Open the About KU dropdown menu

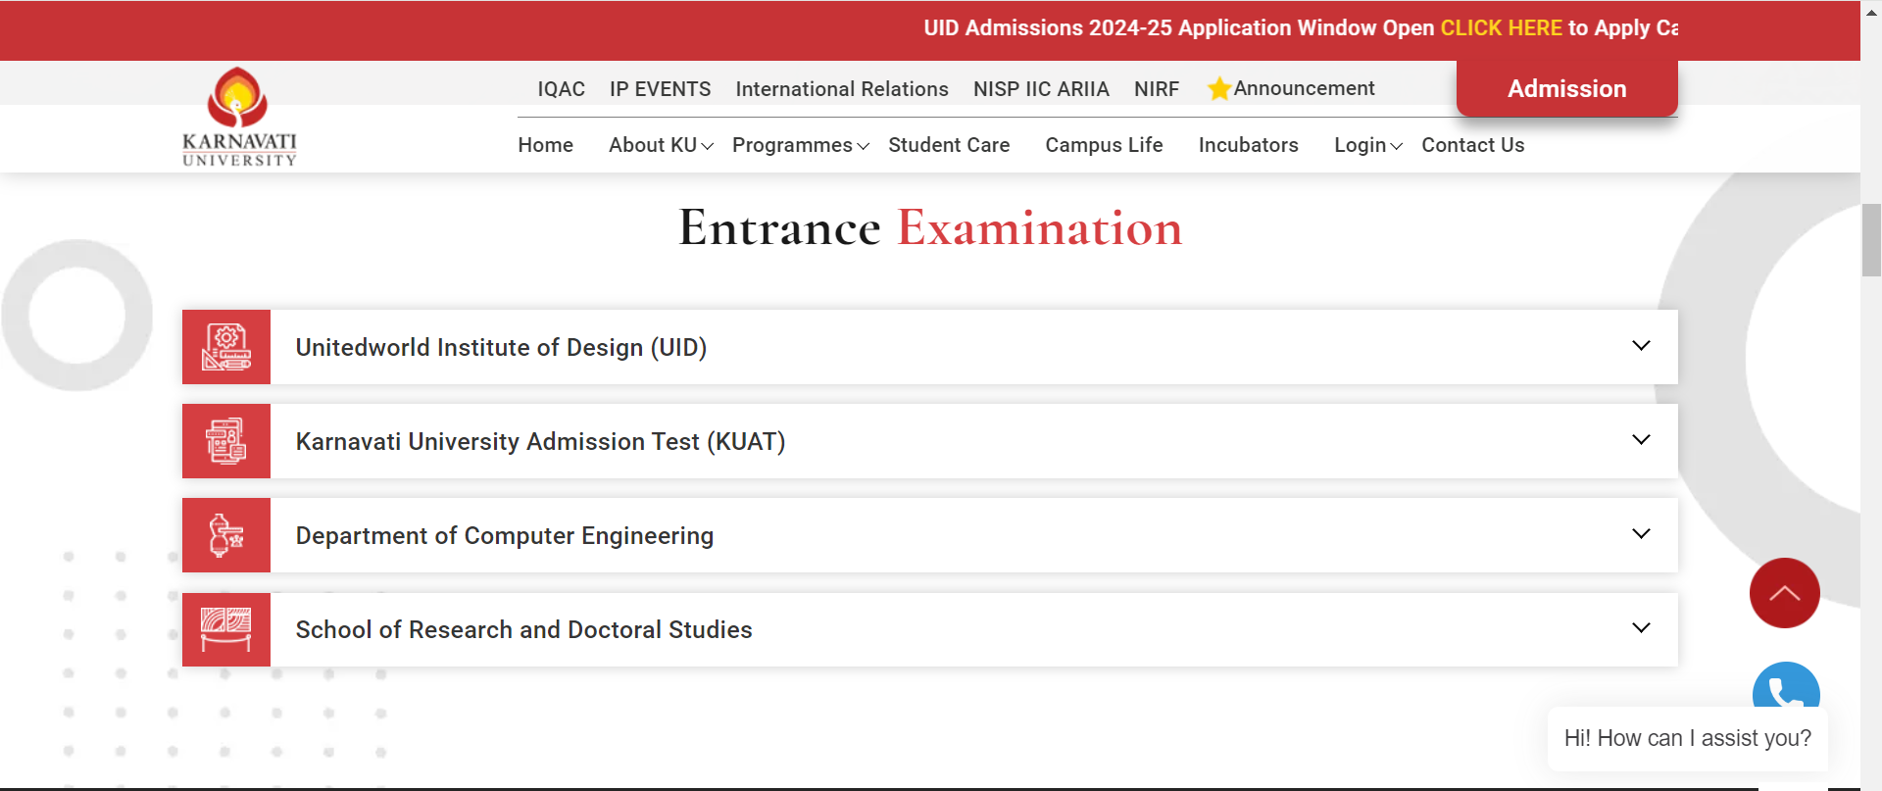660,145
